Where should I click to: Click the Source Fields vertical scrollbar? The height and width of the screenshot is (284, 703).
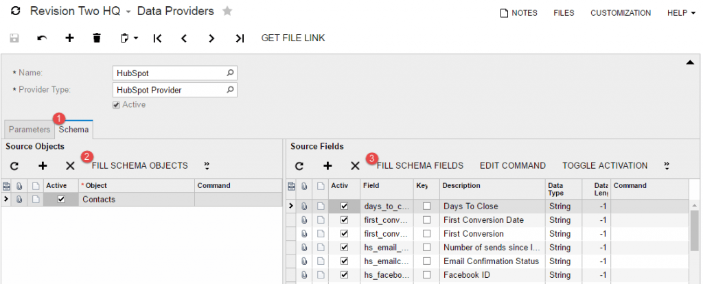click(694, 230)
